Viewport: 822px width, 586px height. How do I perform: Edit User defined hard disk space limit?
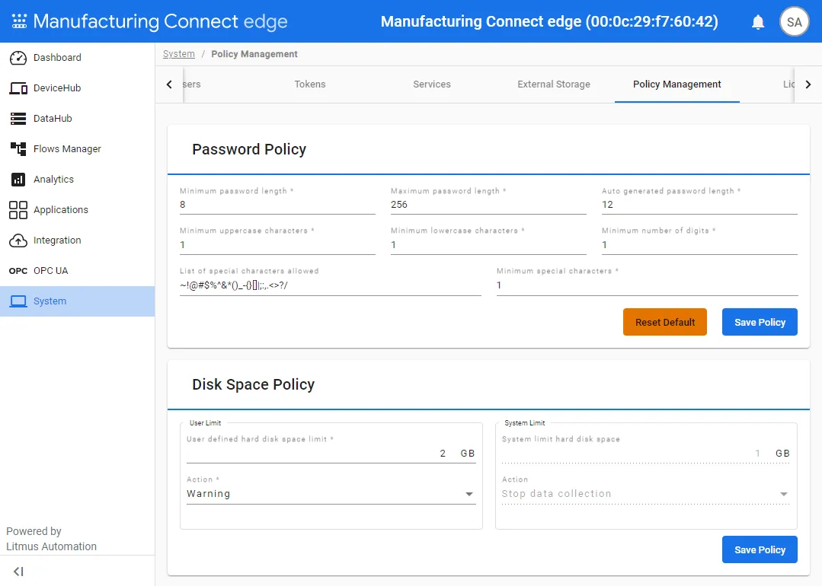coord(331,453)
